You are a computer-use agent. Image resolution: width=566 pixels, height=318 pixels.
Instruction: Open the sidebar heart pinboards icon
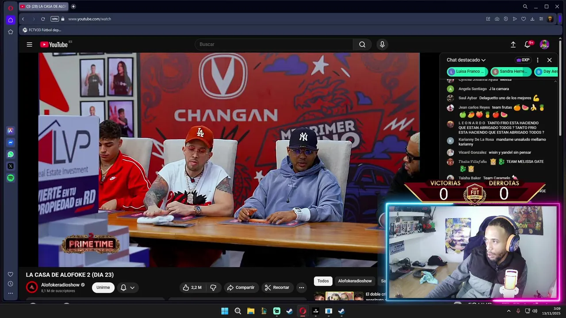(x=11, y=274)
